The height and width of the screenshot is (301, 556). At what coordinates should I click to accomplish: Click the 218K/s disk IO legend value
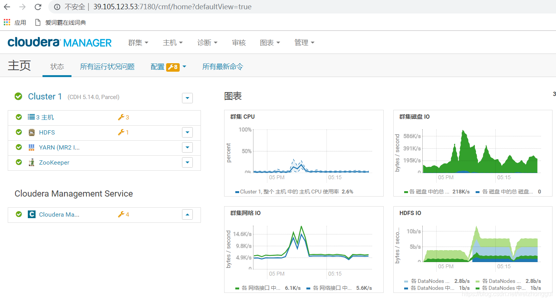point(461,192)
